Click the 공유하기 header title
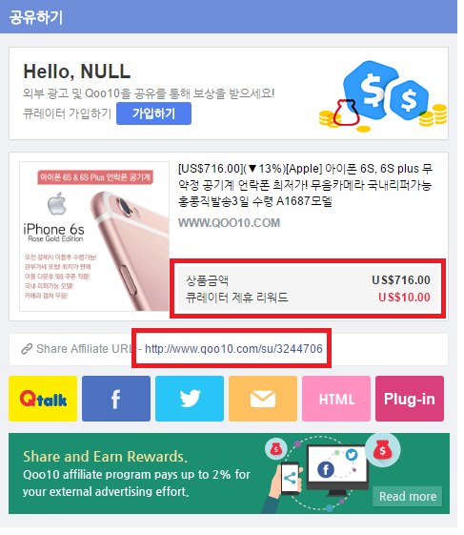464x535 pixels. [36, 18]
